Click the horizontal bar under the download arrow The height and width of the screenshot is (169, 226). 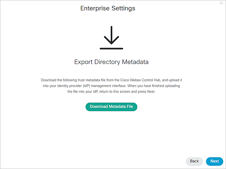point(111,48)
